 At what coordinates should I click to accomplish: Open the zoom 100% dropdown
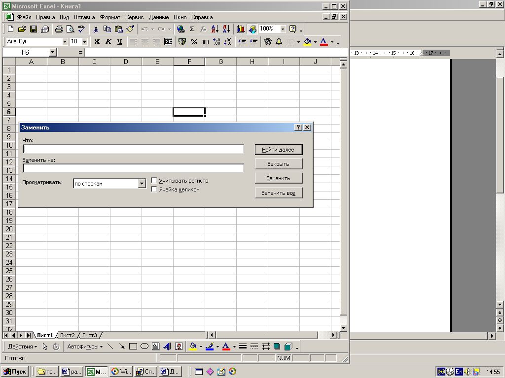pyautogui.click(x=283, y=29)
